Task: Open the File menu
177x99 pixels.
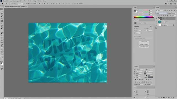Action: pos(4,1)
